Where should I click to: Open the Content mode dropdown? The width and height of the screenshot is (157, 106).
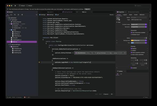tap(139, 24)
